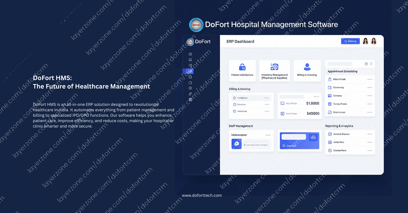The height and width of the screenshot is (213, 408).
Task: Open the dots menu of first Reporting & Analytics row
Action: click(x=370, y=134)
